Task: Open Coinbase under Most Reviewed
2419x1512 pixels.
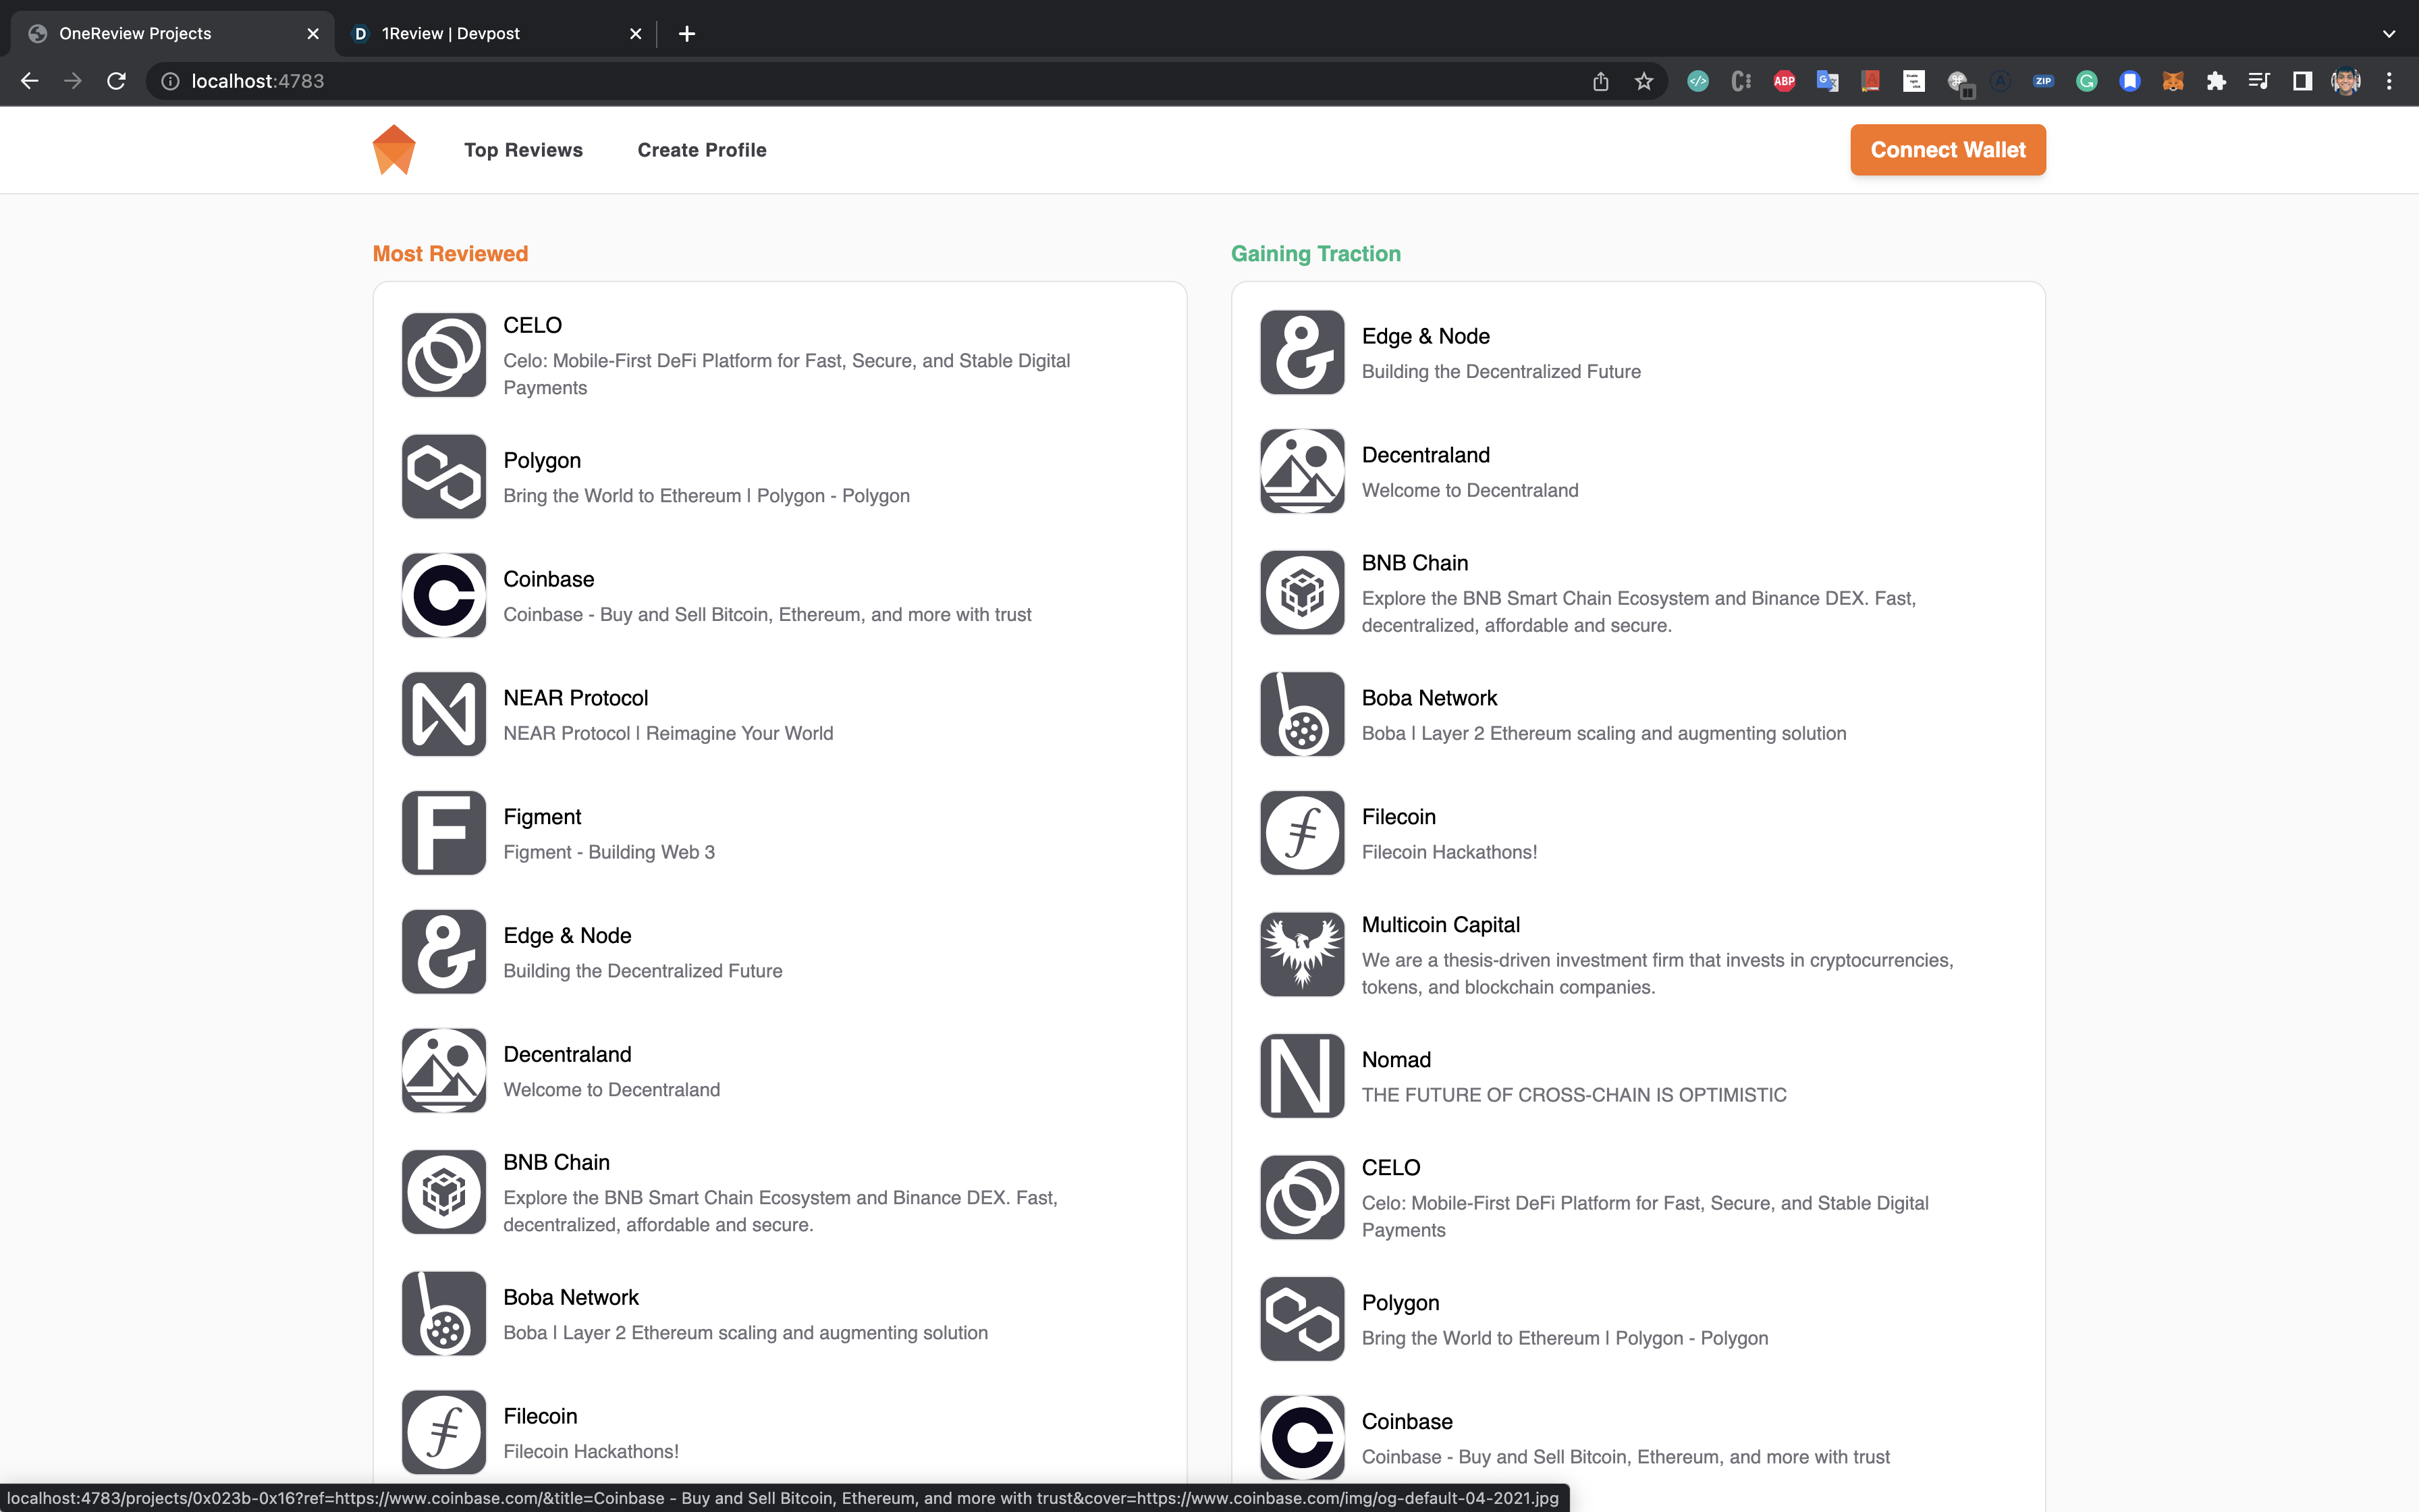Action: (549, 579)
